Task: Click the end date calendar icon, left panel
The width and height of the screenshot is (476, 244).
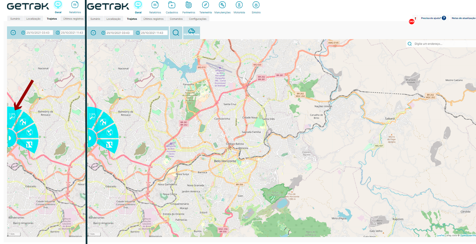Action: [58, 33]
